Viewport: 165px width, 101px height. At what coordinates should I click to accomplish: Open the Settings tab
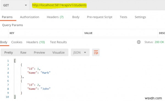140,17
